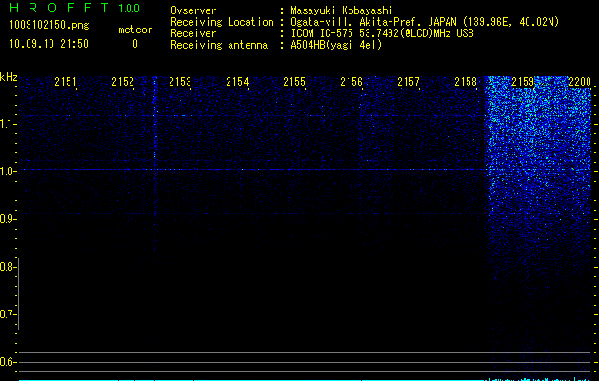Screen dimensions: 599x381
Task: Click the kHz axis unit label
Action: tap(9, 77)
